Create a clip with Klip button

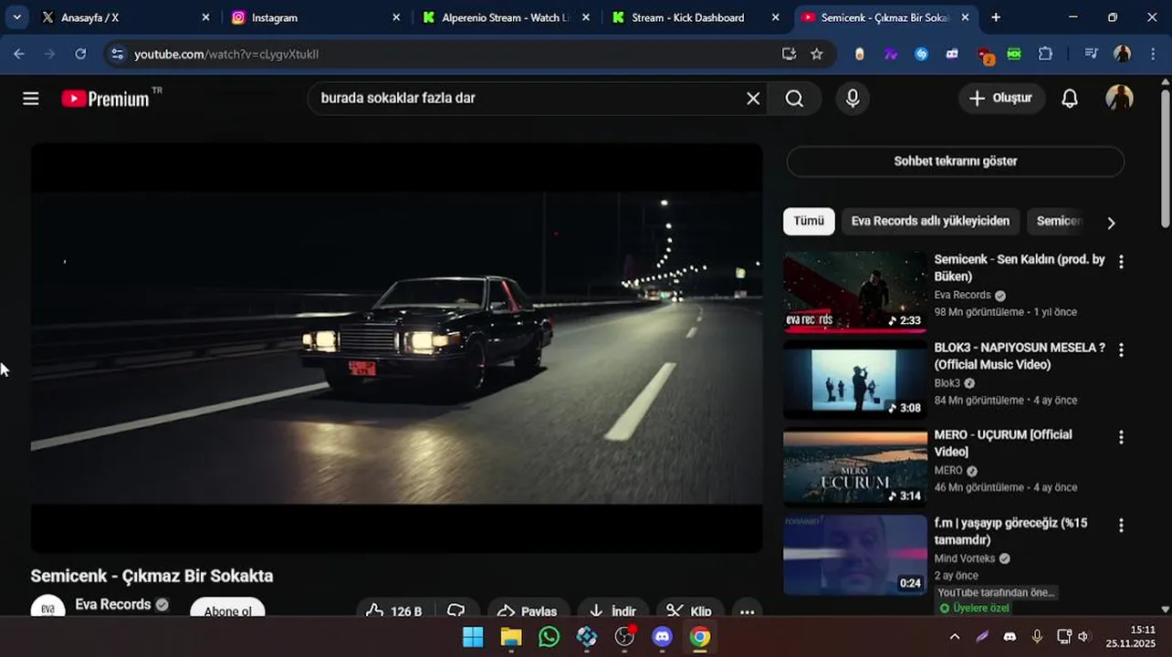tap(689, 610)
